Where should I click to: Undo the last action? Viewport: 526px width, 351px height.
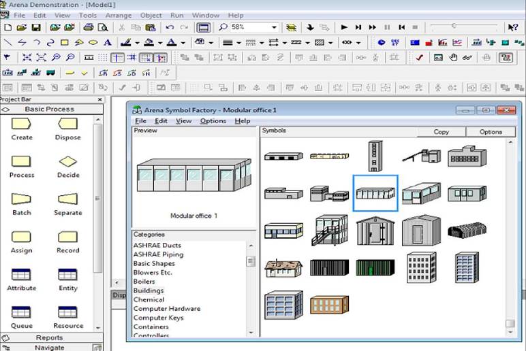point(170,27)
